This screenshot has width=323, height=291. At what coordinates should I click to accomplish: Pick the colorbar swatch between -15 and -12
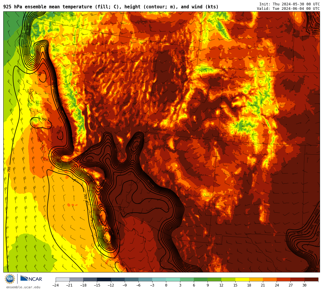click(104, 279)
